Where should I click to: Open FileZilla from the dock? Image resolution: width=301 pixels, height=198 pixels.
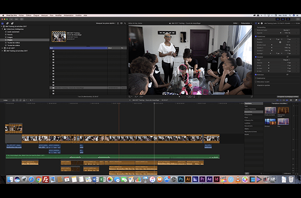[46, 179]
